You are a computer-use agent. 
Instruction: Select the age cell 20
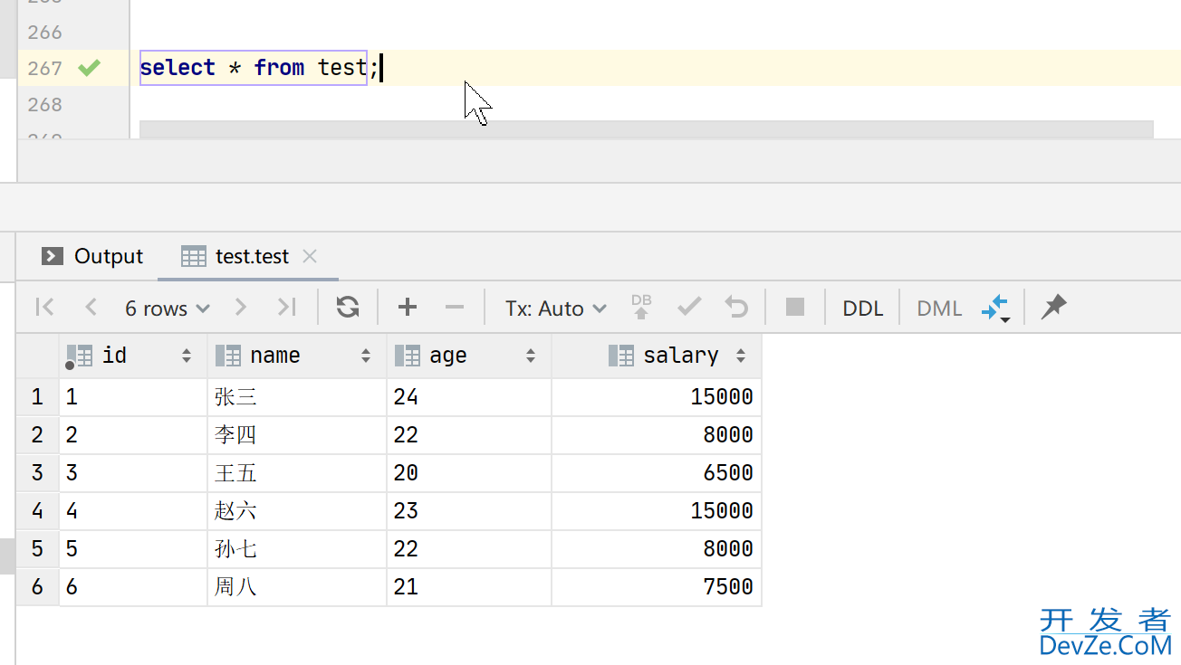point(469,472)
